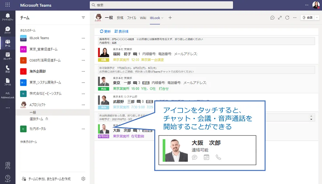The height and width of the screenshot is (184, 322).
Task: Click 東京 一郎's photo thumbnail
Action: (x=104, y=81)
